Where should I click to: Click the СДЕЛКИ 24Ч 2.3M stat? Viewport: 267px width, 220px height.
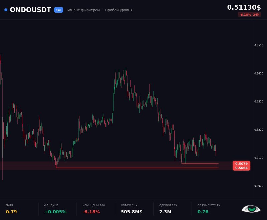(168, 209)
